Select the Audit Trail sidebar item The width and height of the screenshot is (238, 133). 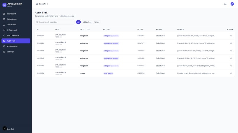[16, 41]
